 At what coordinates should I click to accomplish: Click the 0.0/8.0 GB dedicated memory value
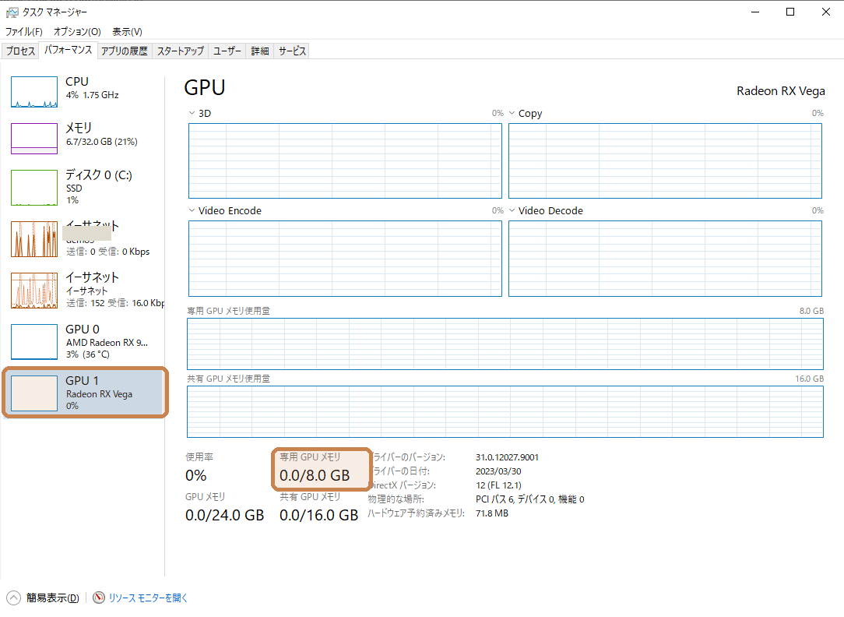315,475
